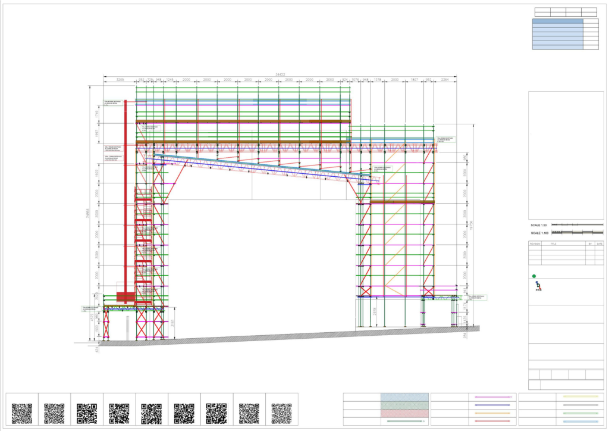This screenshot has height=431, width=609.
Task: Click the overall width dimension 34423
Action: (x=280, y=74)
